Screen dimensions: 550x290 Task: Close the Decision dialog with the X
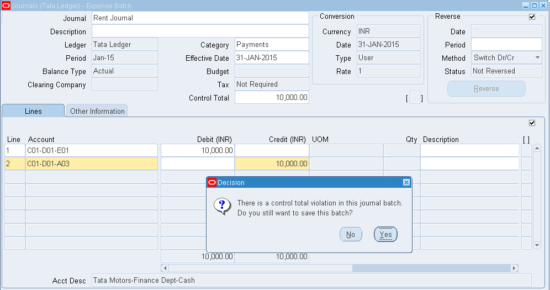[406, 182]
